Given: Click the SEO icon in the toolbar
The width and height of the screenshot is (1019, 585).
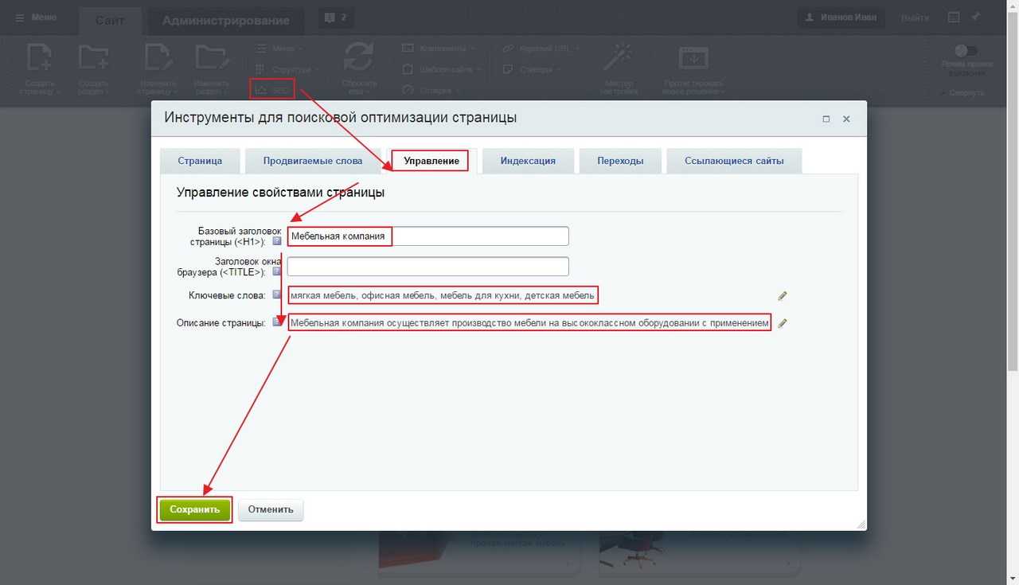Looking at the screenshot, I should 271,90.
